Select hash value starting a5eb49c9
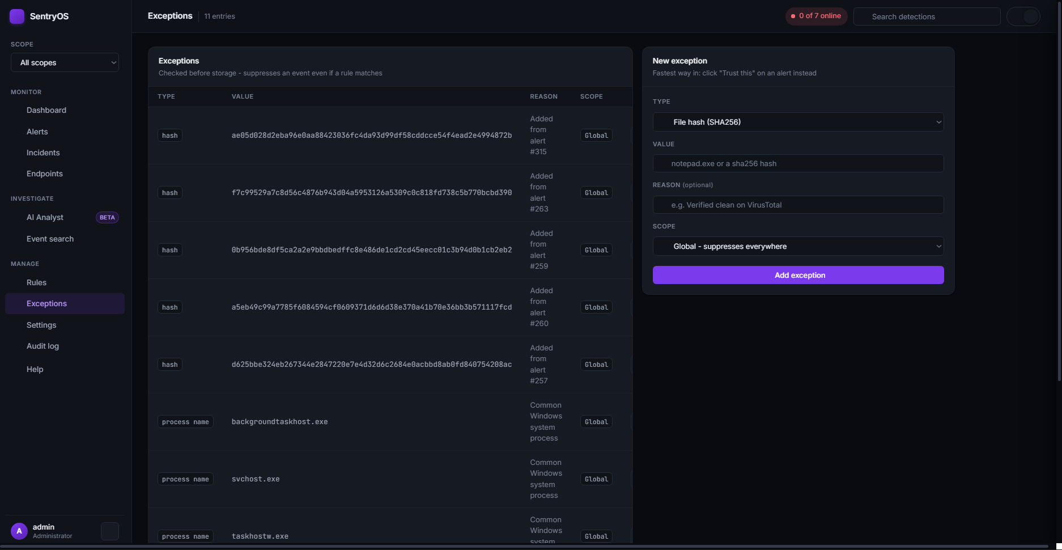The image size is (1062, 550). (x=372, y=307)
